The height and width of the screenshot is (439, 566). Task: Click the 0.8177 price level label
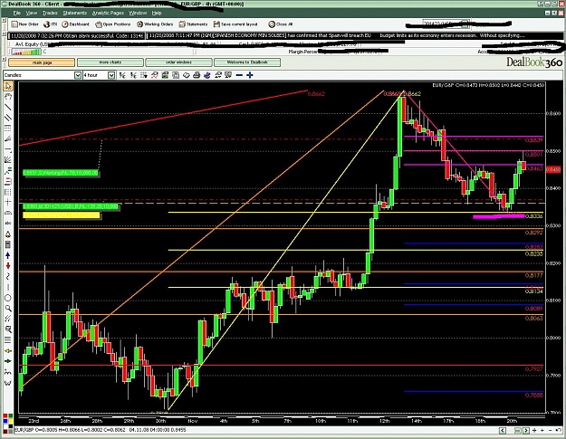point(533,275)
